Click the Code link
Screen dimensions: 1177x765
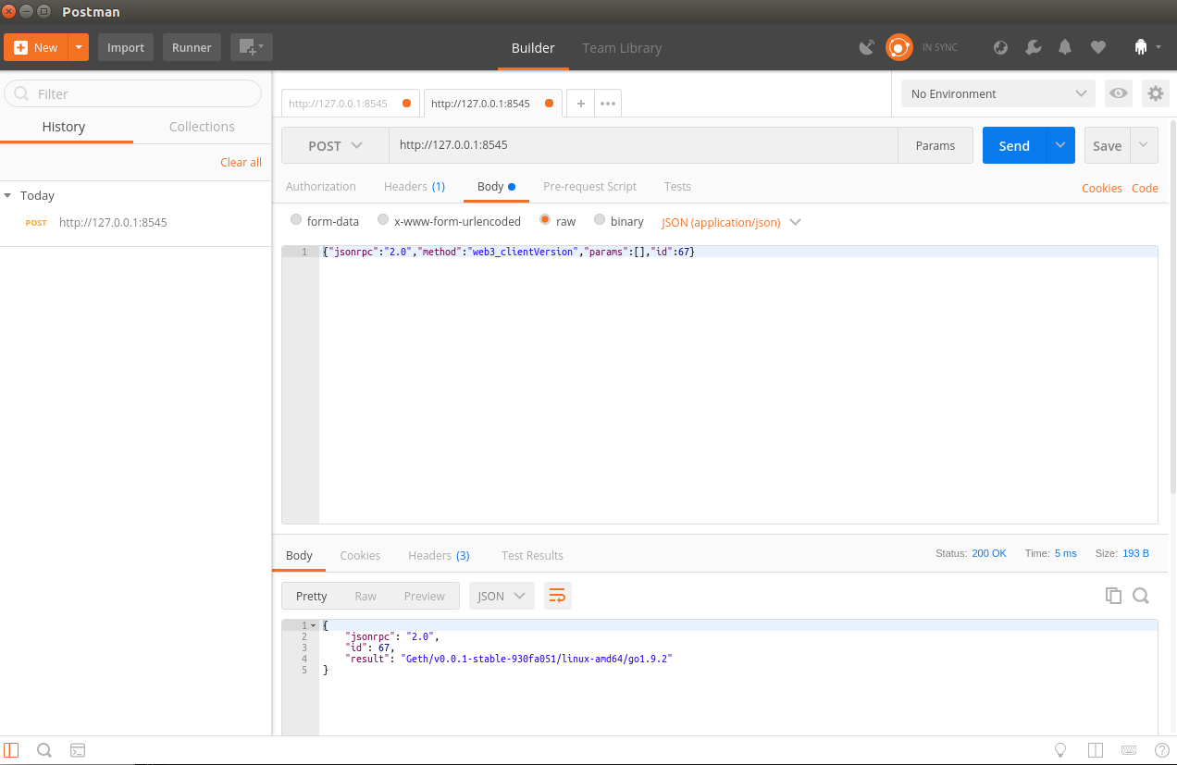coord(1145,188)
